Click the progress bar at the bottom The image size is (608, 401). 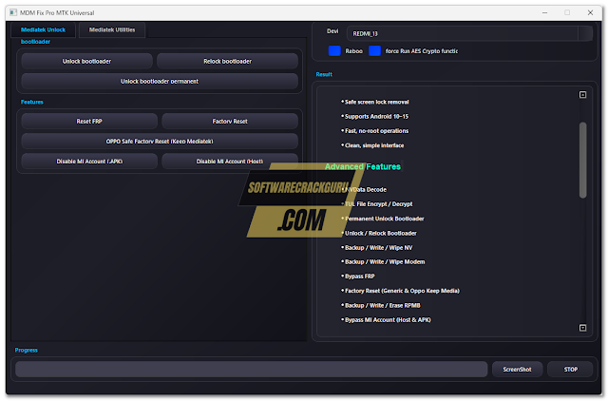(x=251, y=369)
